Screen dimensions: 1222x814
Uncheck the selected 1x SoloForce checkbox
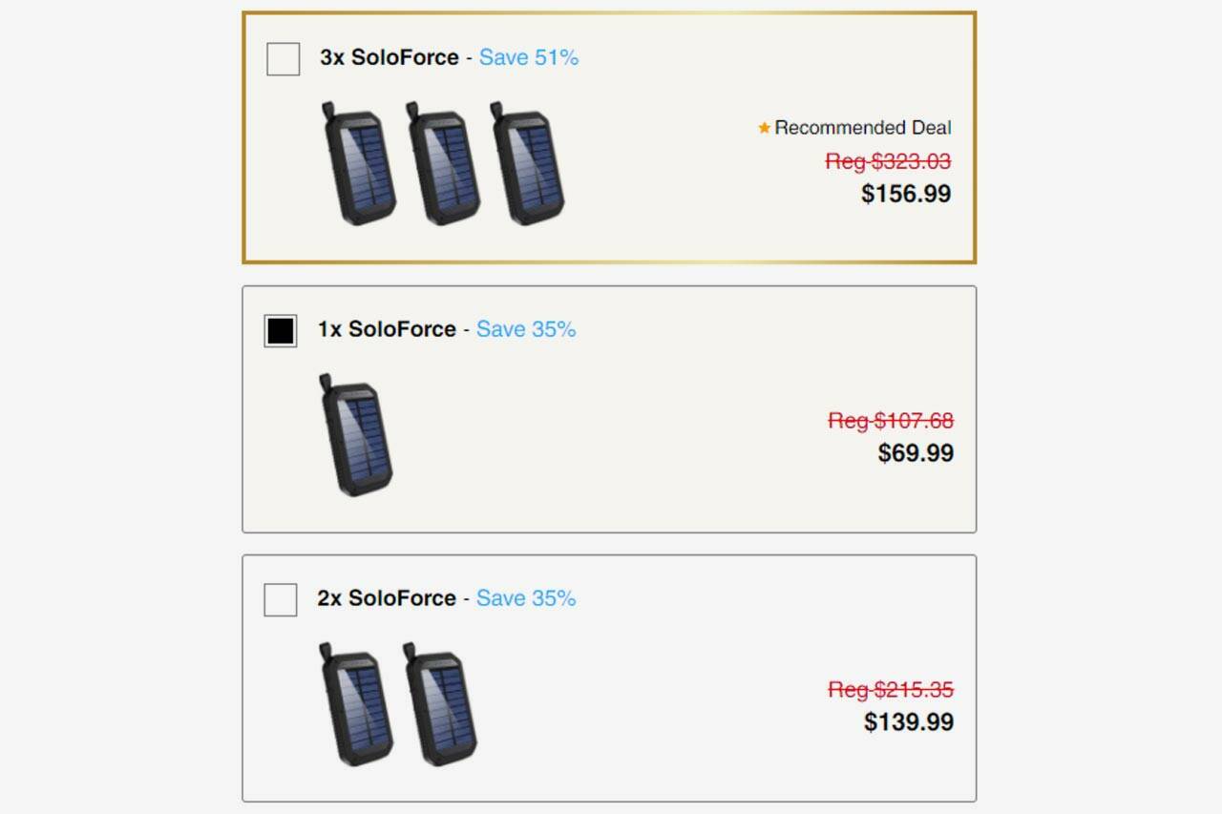(x=281, y=330)
